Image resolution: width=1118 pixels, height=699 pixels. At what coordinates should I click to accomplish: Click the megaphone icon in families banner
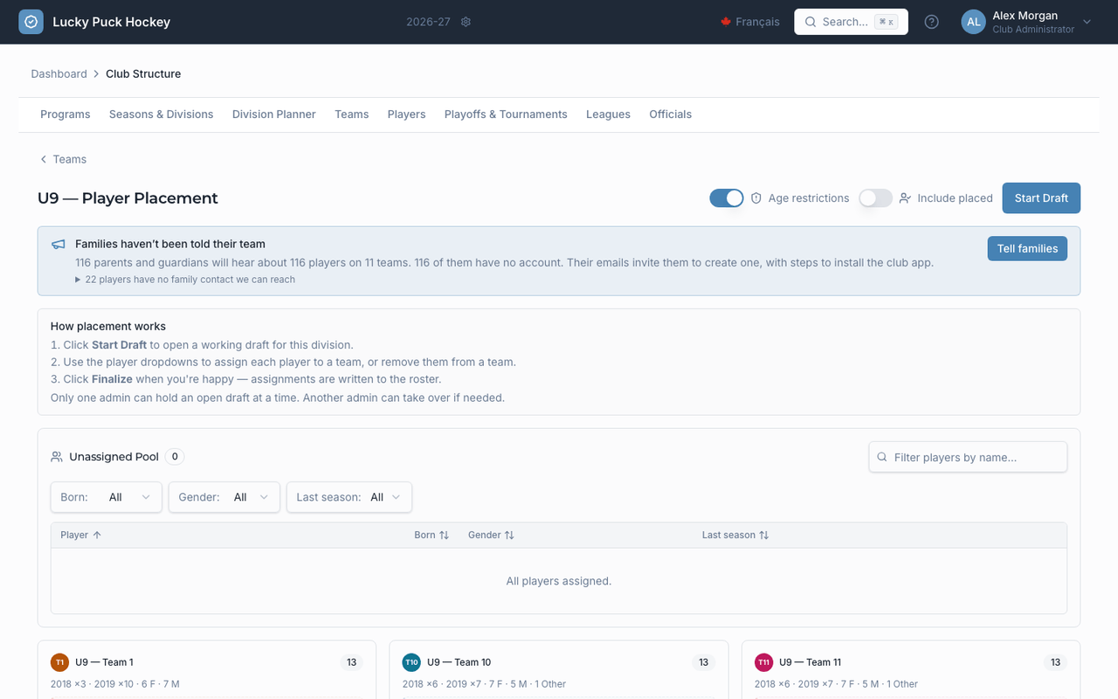pos(59,245)
